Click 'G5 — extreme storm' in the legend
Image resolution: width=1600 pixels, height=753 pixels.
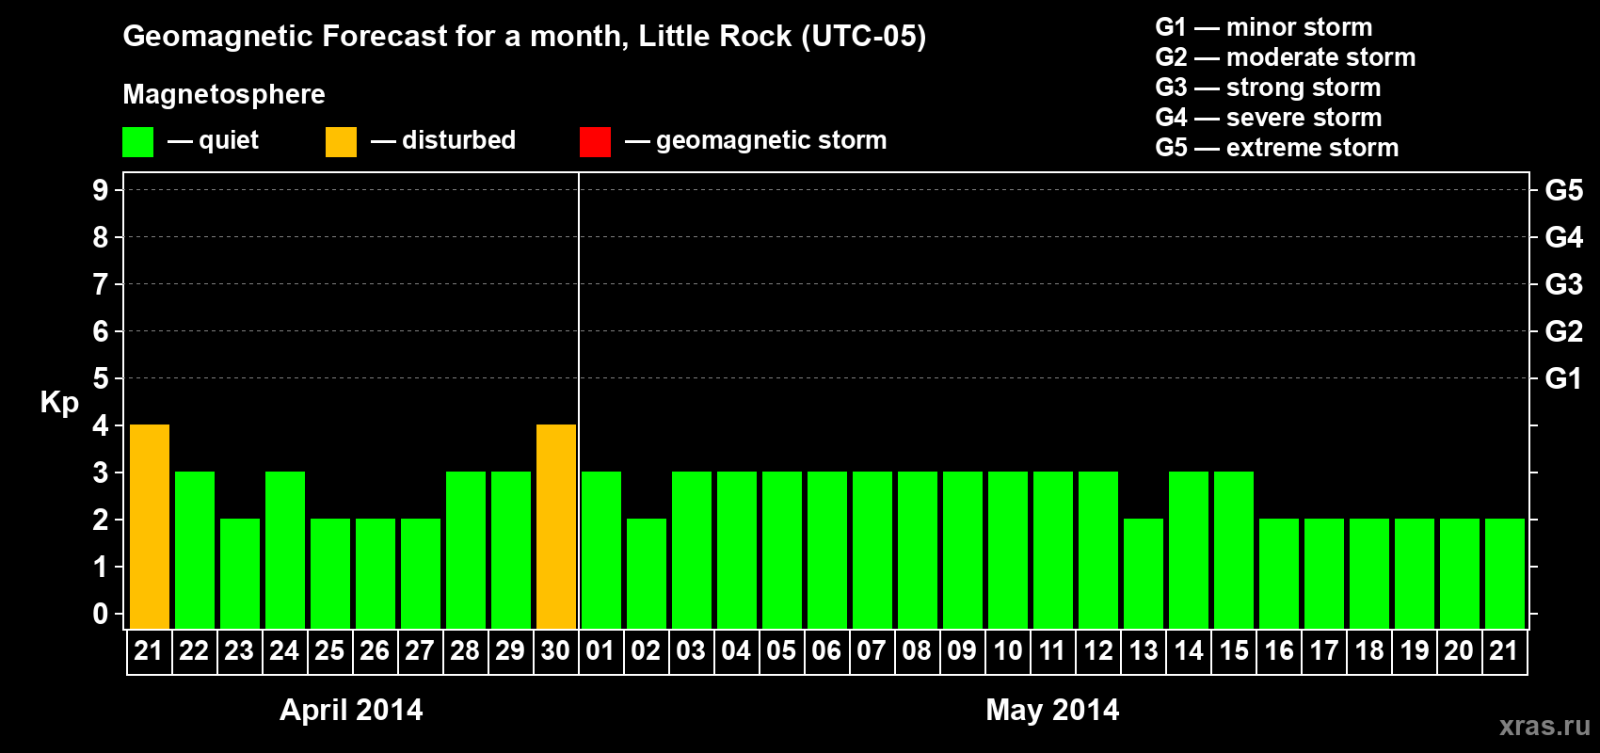1277,148
